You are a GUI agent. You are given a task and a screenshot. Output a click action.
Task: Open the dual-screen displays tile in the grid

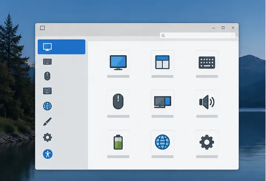click(163, 102)
